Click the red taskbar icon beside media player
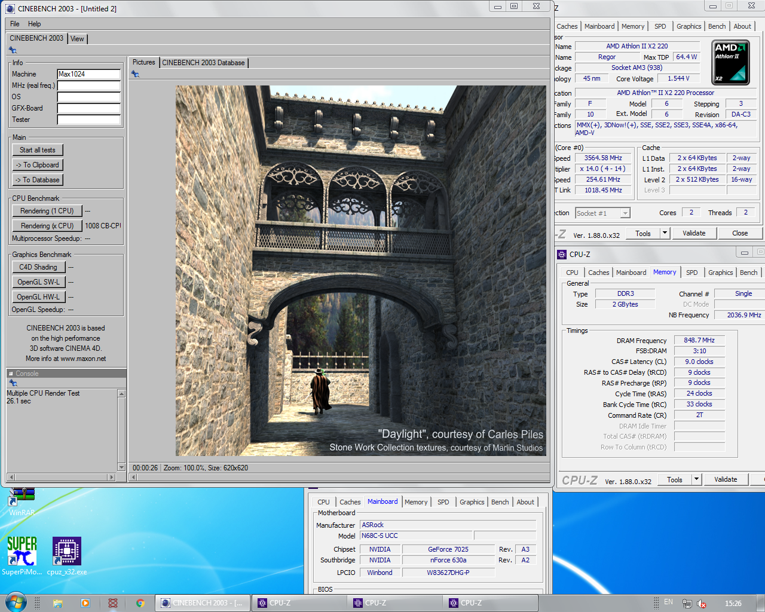Viewport: 765px width, 612px height. [112, 603]
